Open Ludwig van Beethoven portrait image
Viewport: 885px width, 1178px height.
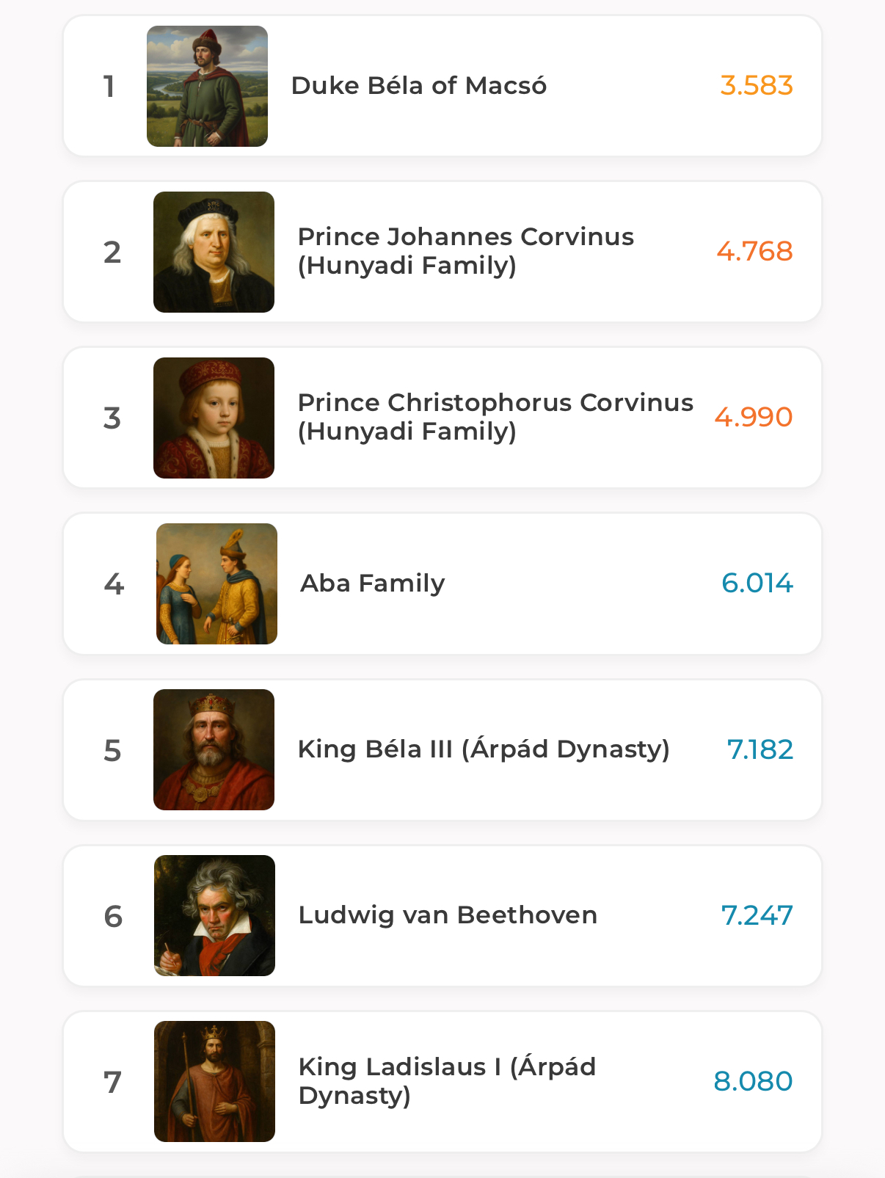click(x=214, y=916)
